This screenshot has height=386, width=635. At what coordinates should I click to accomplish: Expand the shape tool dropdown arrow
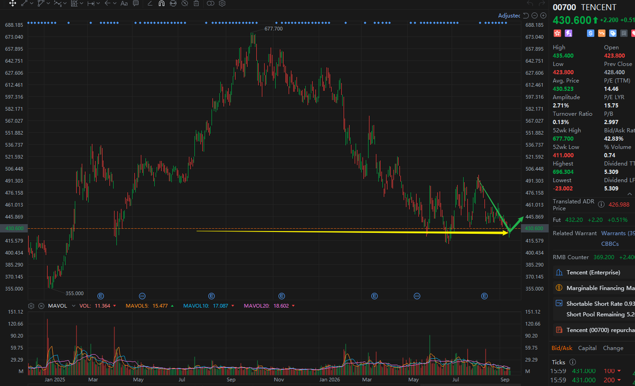click(x=48, y=3)
